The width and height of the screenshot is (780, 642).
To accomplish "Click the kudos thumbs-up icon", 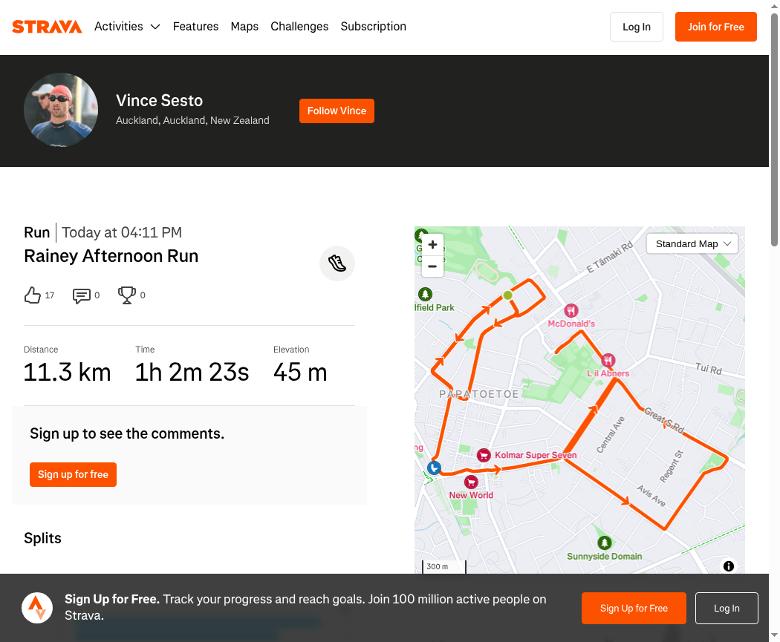I will pos(33,295).
